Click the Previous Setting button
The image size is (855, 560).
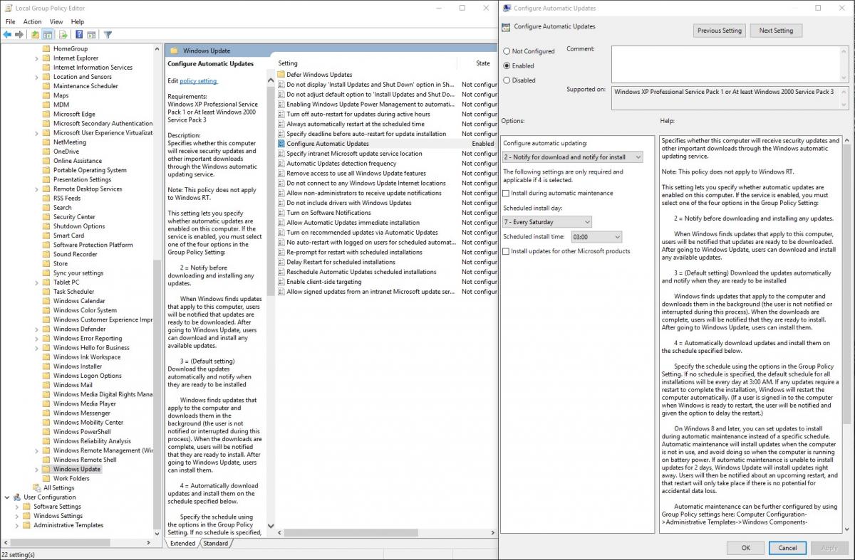tap(720, 31)
